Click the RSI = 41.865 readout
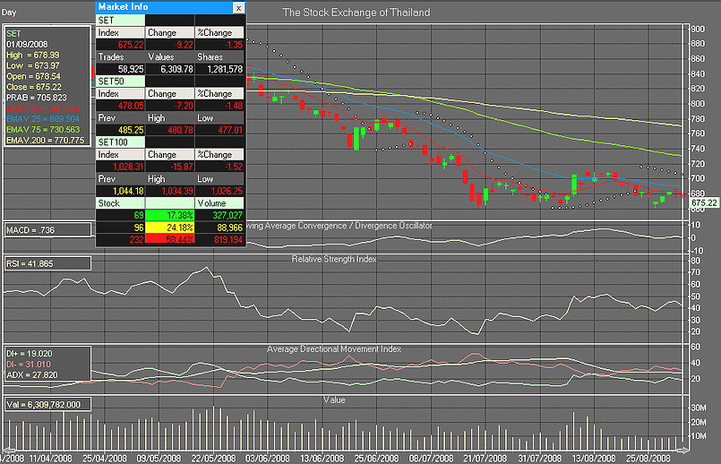This screenshot has height=464, width=721. pyautogui.click(x=30, y=263)
